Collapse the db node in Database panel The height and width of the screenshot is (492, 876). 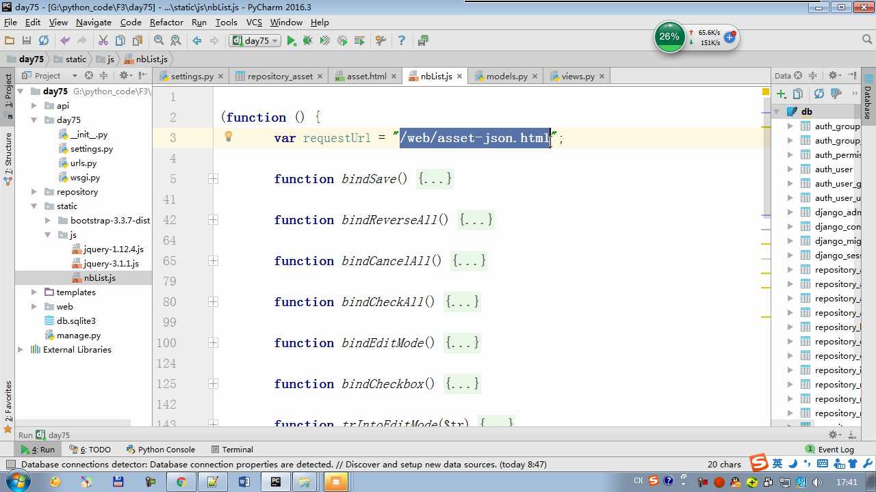(777, 111)
